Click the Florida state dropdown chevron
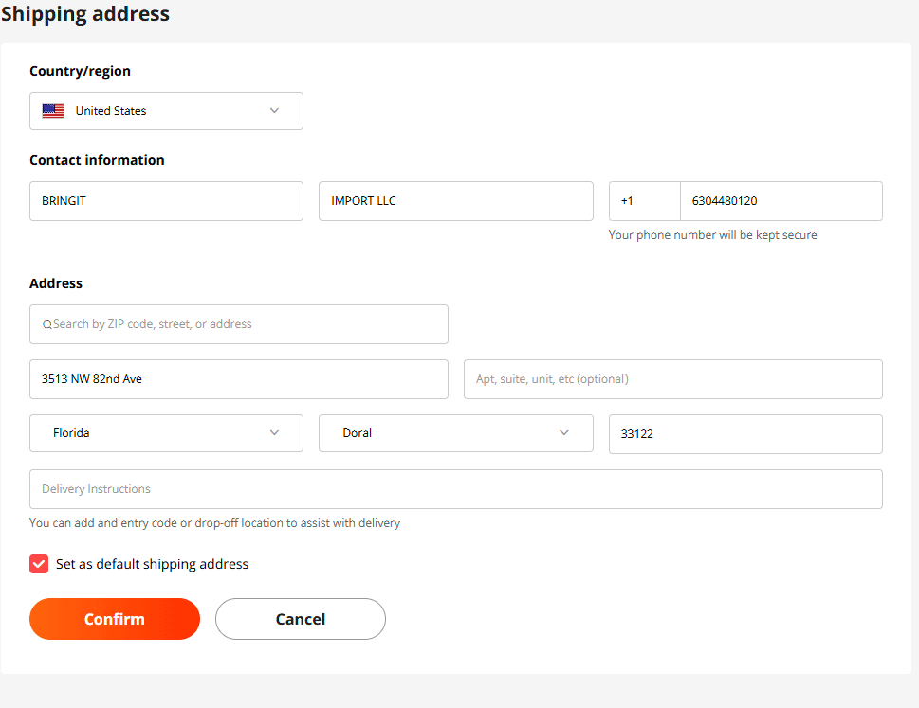 pyautogui.click(x=274, y=433)
